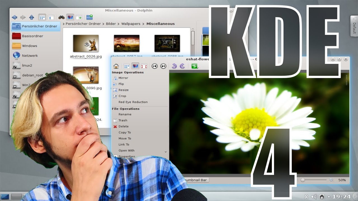Click the Miscellaneous breadcrumb
Image resolution: width=358 pixels, height=201 pixels.
[x=161, y=24]
